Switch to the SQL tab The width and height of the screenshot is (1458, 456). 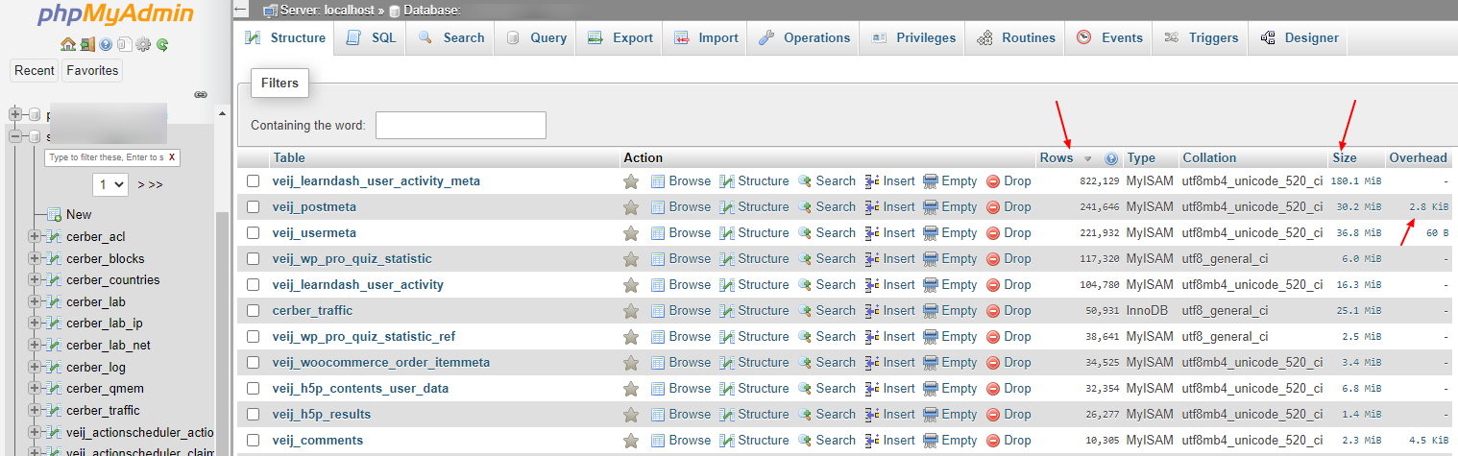click(371, 38)
